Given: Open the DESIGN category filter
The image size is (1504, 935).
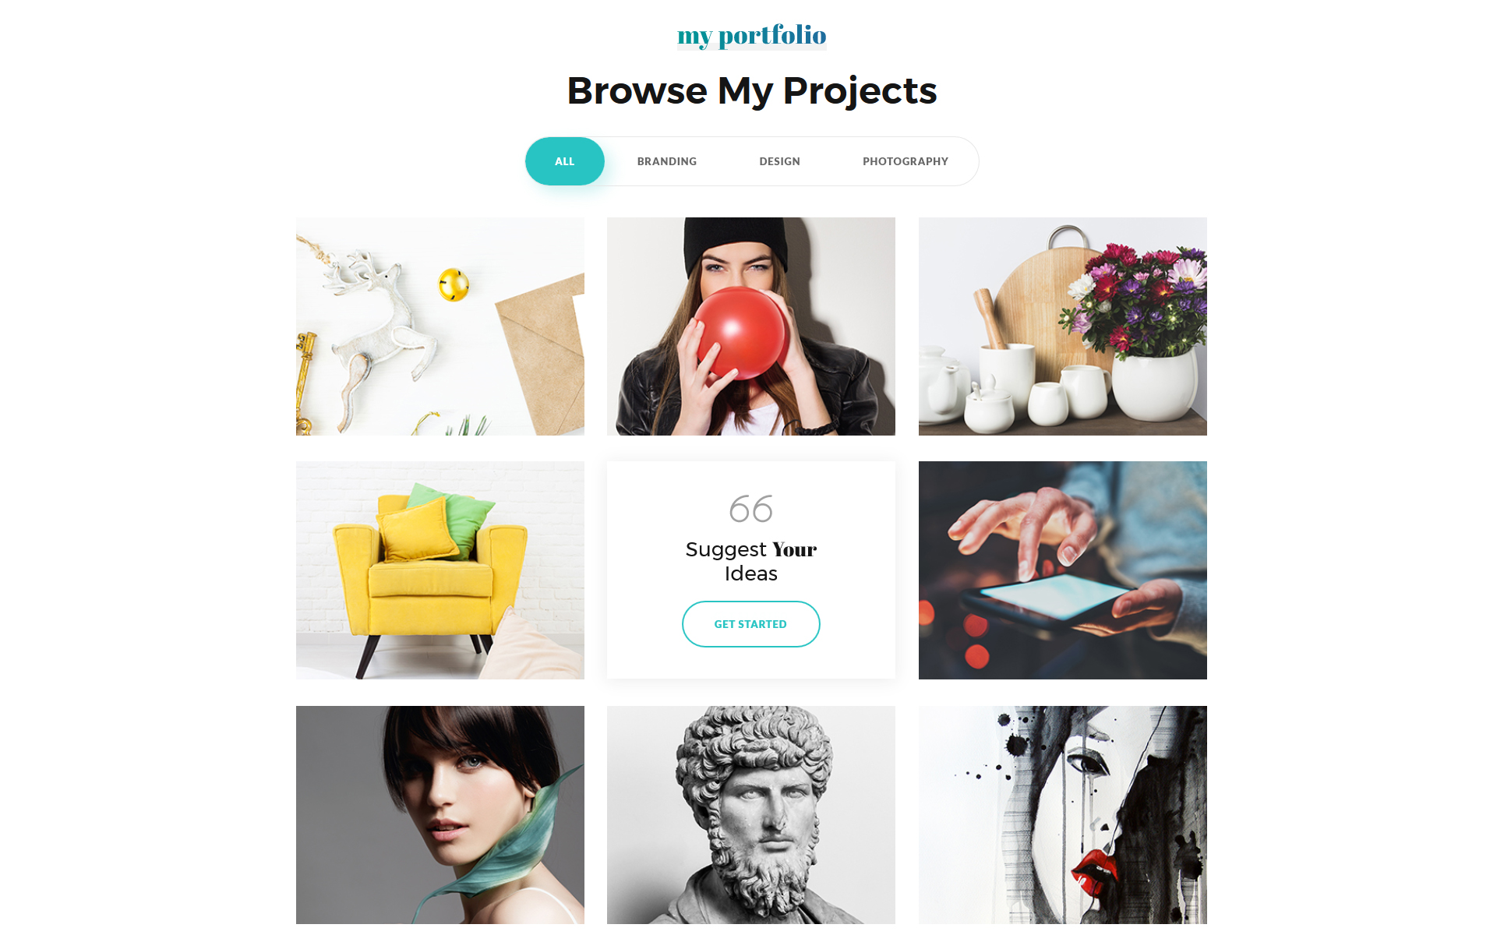Looking at the screenshot, I should pos(779,161).
